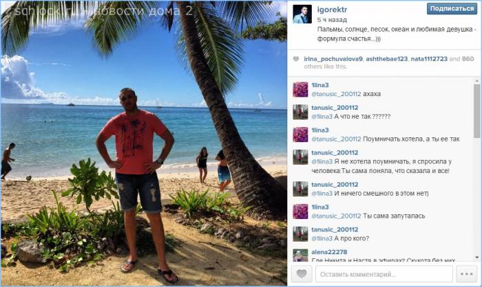The height and width of the screenshot is (287, 482).
Task: Click alena22278 username link
Action: click(x=329, y=252)
